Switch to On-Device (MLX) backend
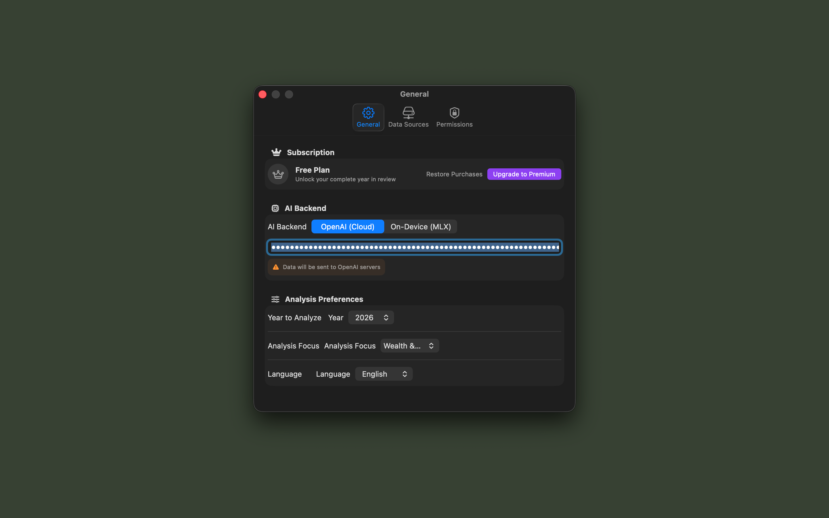 420,227
